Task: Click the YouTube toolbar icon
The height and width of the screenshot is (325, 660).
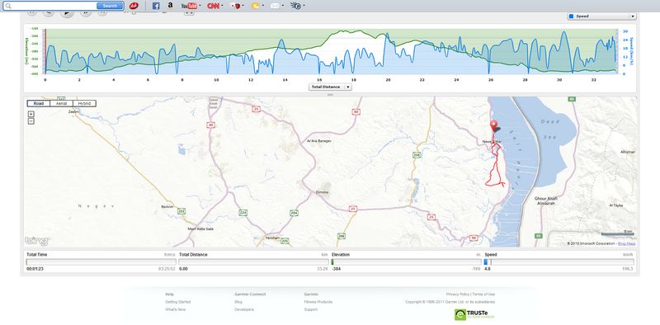Action: (x=189, y=6)
